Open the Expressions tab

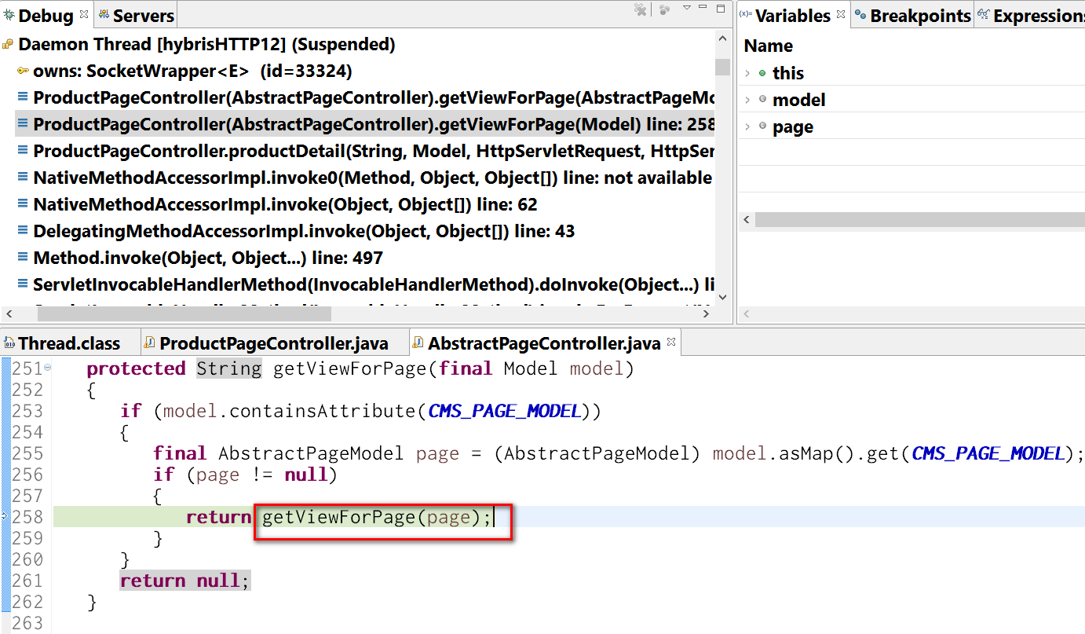[1030, 15]
